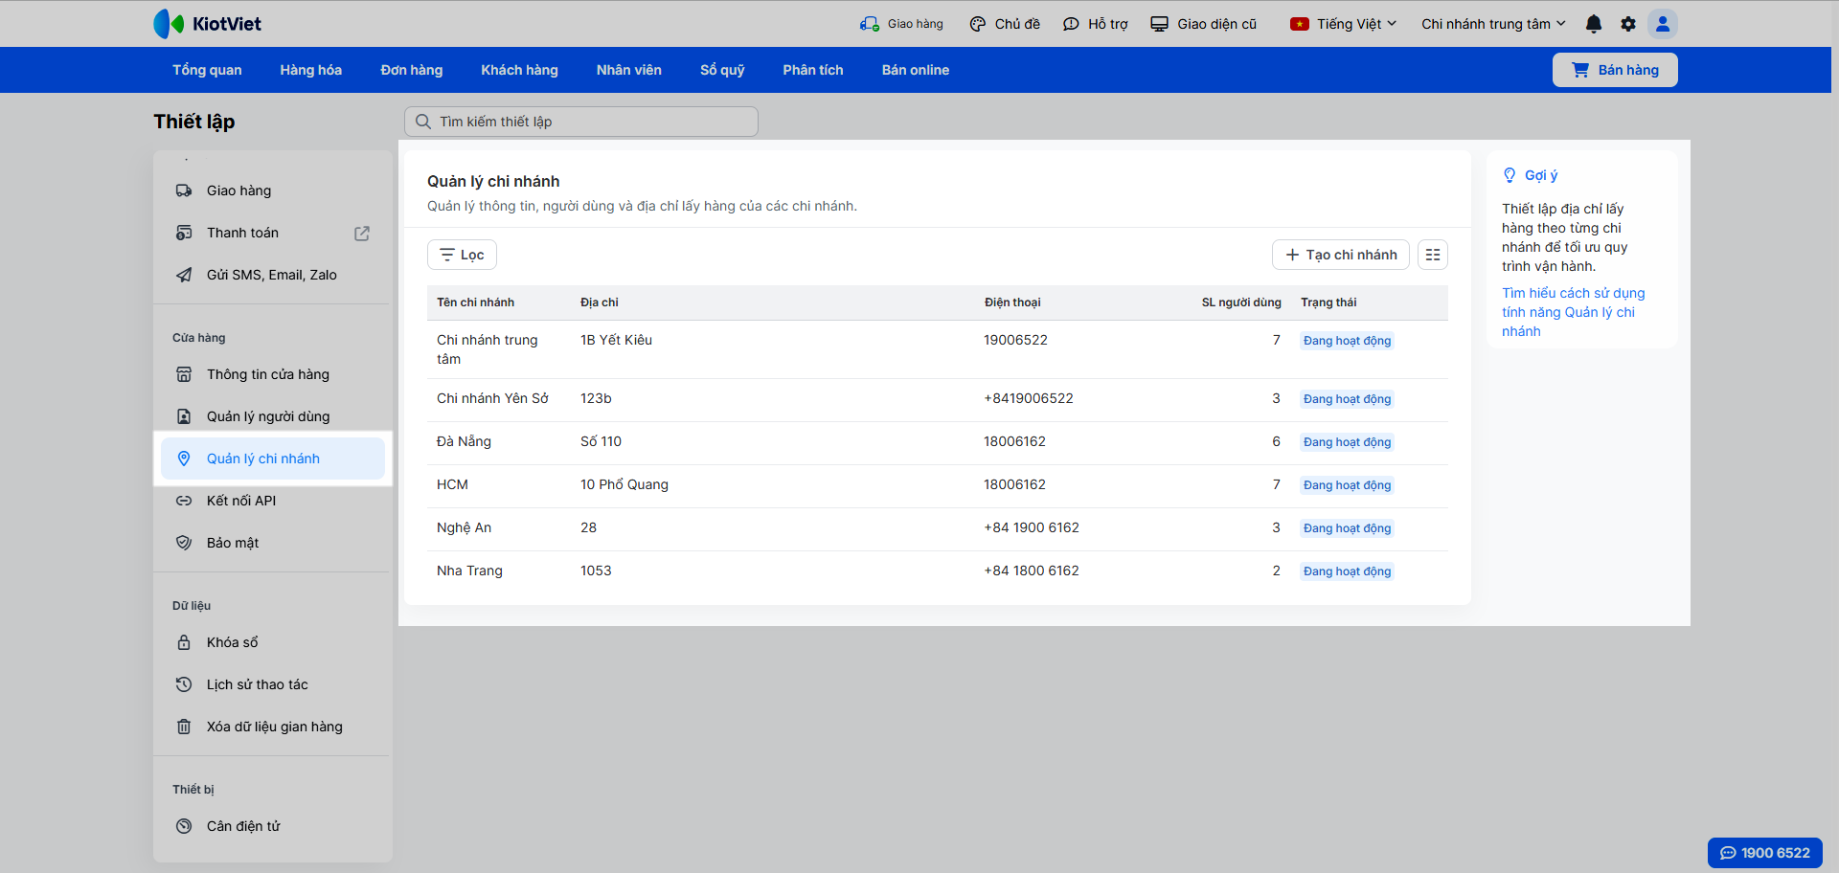Open settings via the gear icon

tap(1628, 24)
